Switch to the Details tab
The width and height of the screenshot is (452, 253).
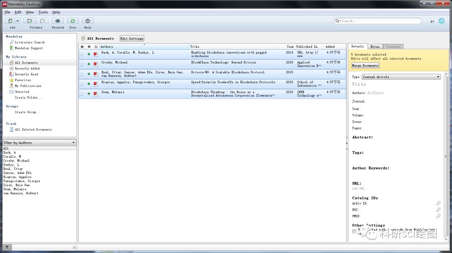click(x=357, y=46)
